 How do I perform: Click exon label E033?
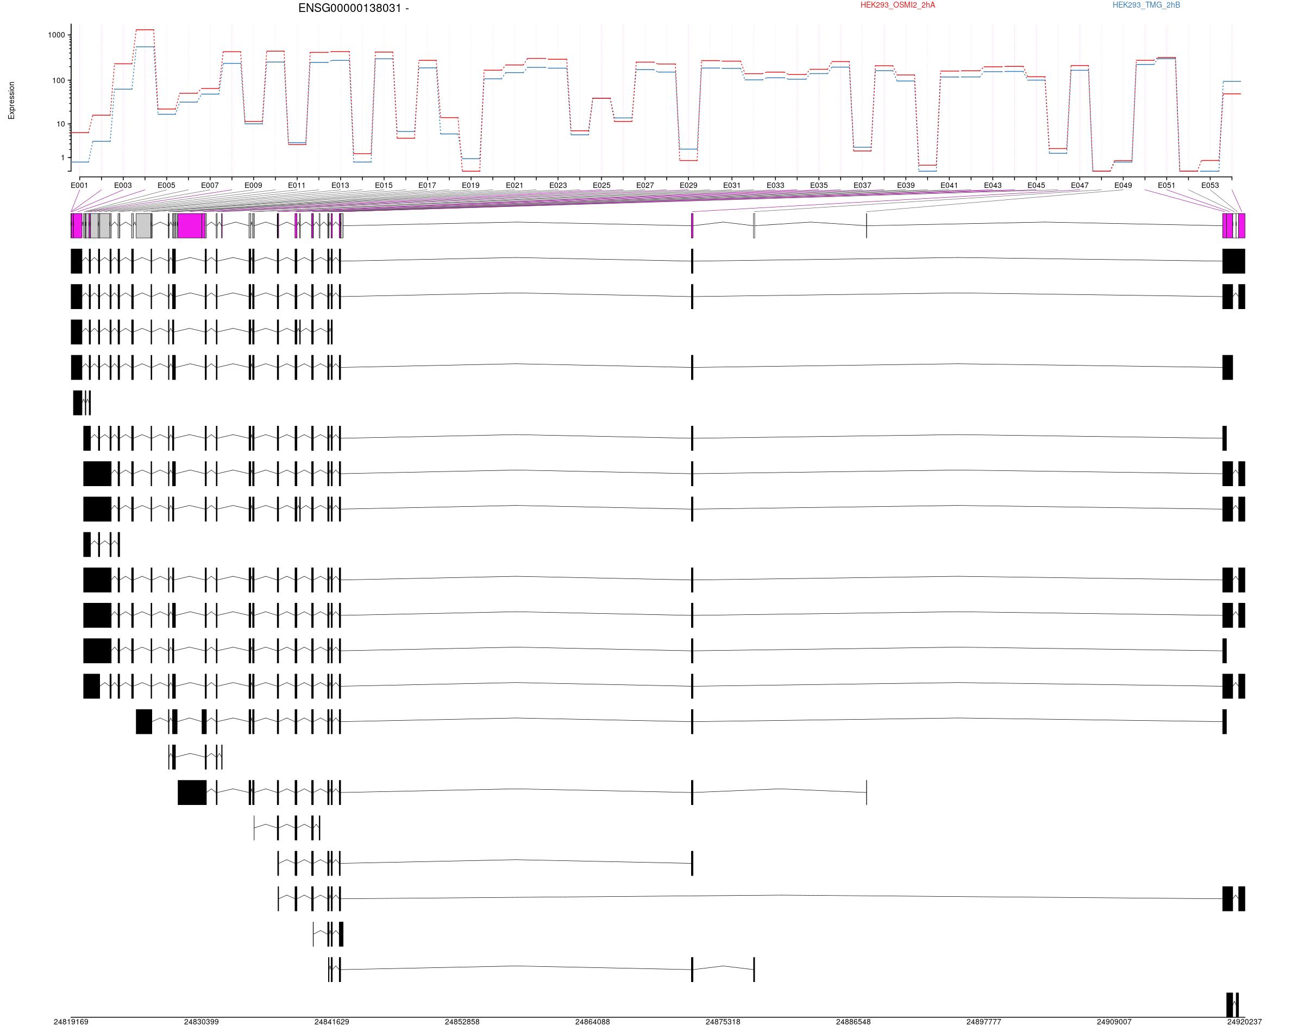[x=775, y=186]
